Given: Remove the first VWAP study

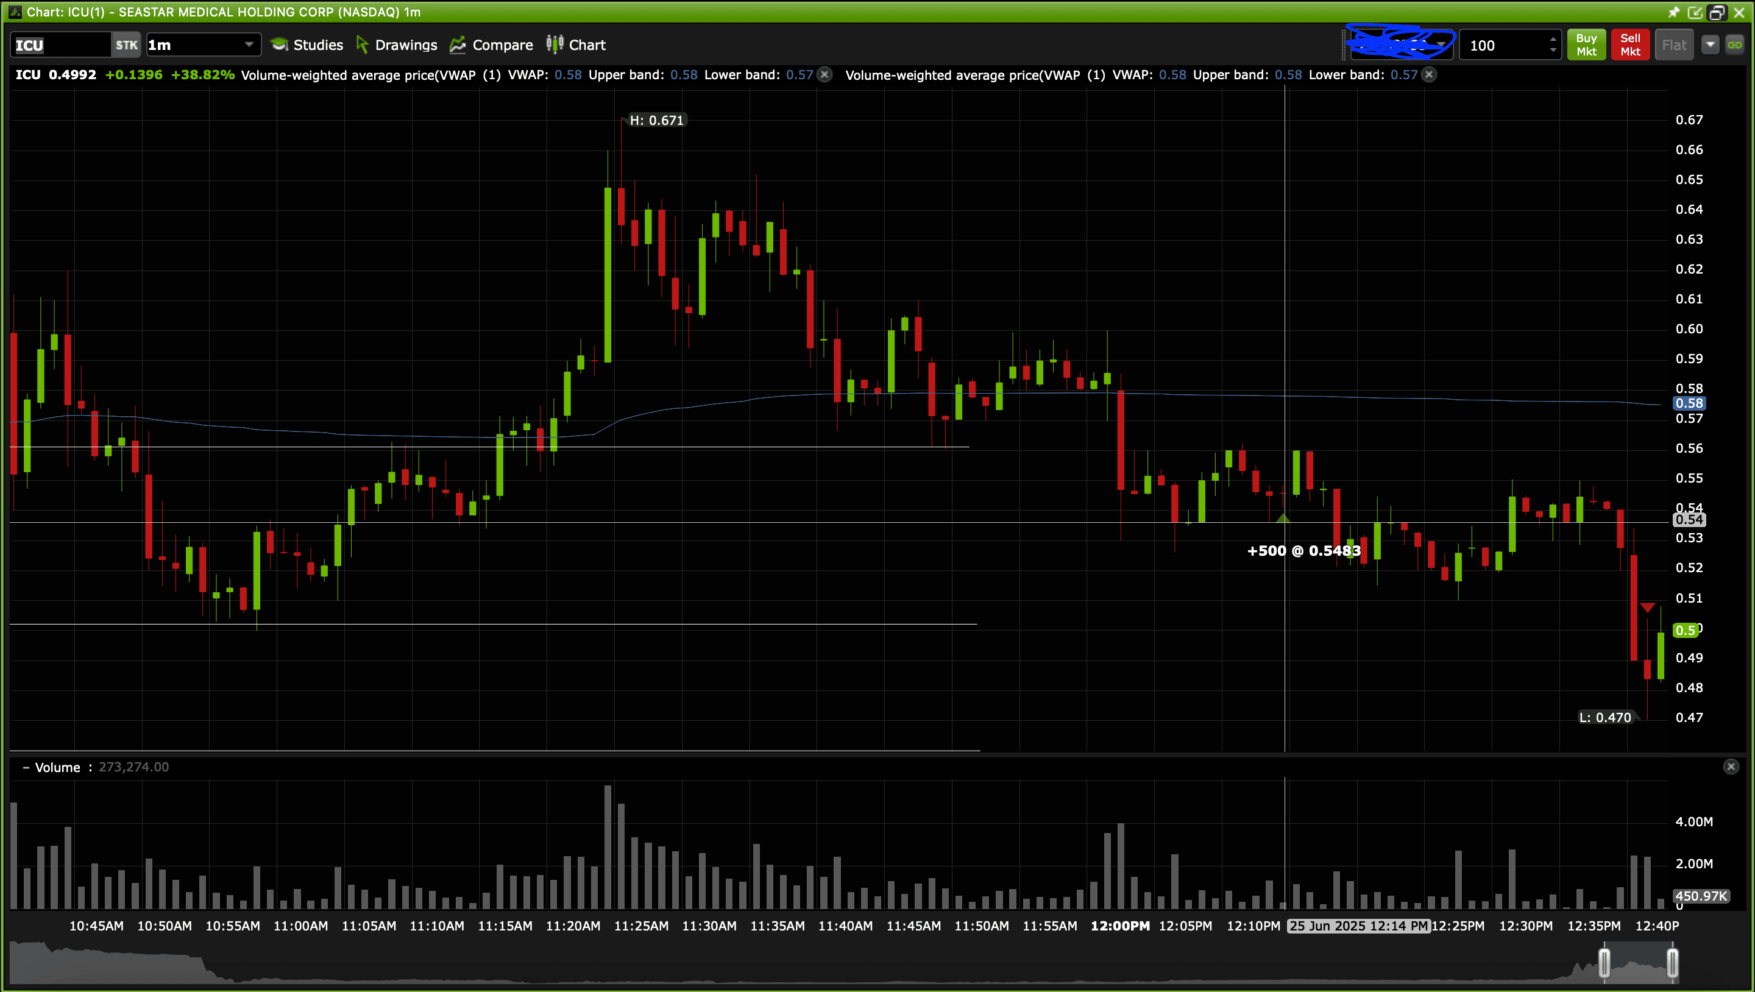Looking at the screenshot, I should pos(824,75).
